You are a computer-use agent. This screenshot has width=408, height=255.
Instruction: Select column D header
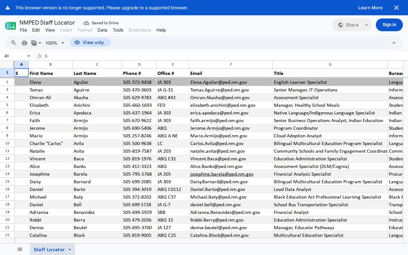139,64
